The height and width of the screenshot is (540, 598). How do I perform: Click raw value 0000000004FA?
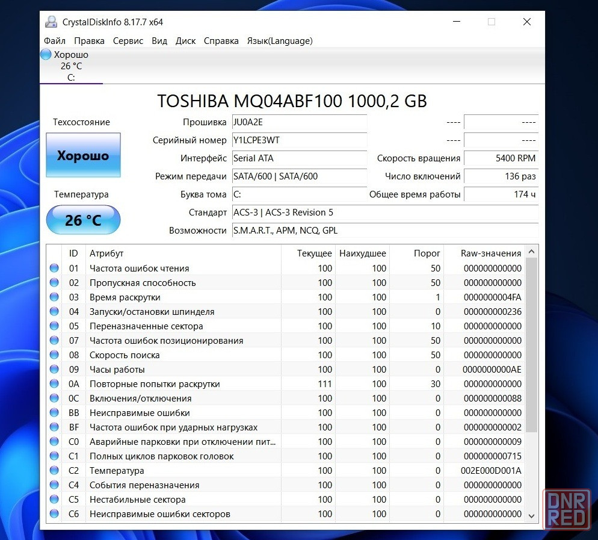coord(492,297)
